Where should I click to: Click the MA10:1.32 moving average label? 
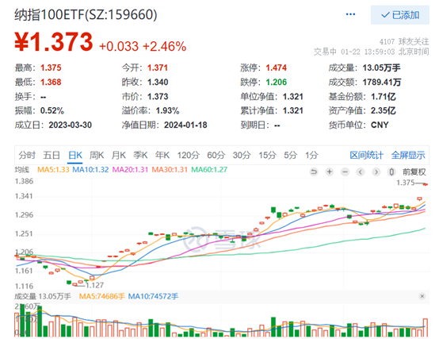pyautogui.click(x=90, y=170)
